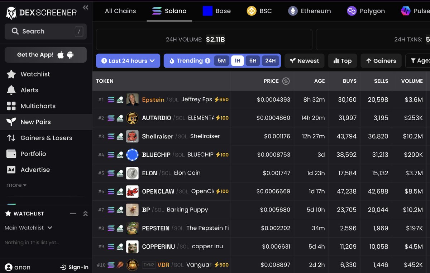Click Epstein volume $3.6M

(413, 99)
